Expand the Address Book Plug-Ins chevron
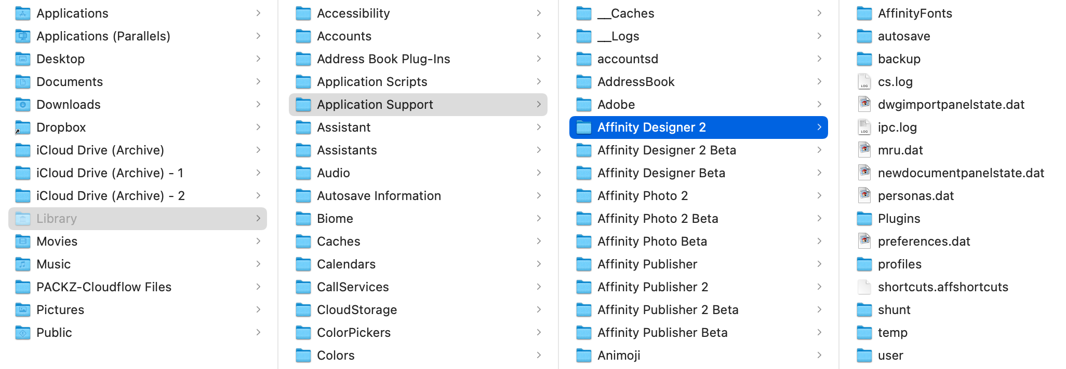This screenshot has width=1066, height=369. (x=539, y=59)
